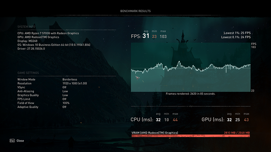Screen dimensions: 271x152
Task: Click the Esc key icon
Action: 12,141
